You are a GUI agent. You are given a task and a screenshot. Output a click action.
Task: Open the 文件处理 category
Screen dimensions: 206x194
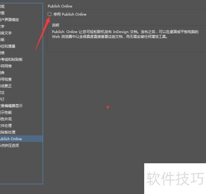pos(6,126)
